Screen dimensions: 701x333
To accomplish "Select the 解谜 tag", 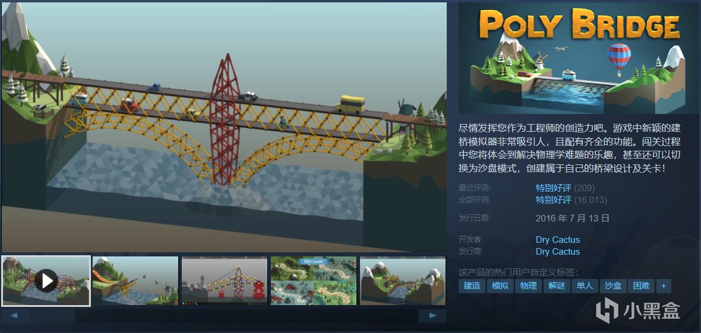I will point(557,286).
